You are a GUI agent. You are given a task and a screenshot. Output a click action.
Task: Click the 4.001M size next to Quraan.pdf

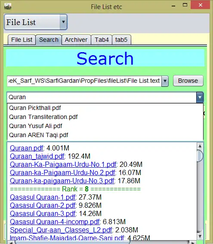click(x=58, y=148)
